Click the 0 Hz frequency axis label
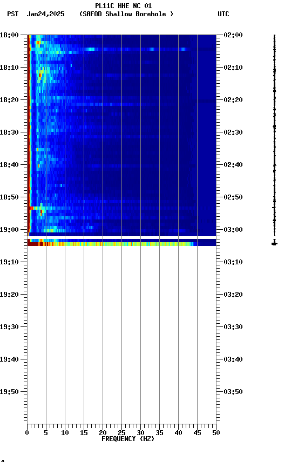Viewport: 298px width, 467px height. click(28, 433)
